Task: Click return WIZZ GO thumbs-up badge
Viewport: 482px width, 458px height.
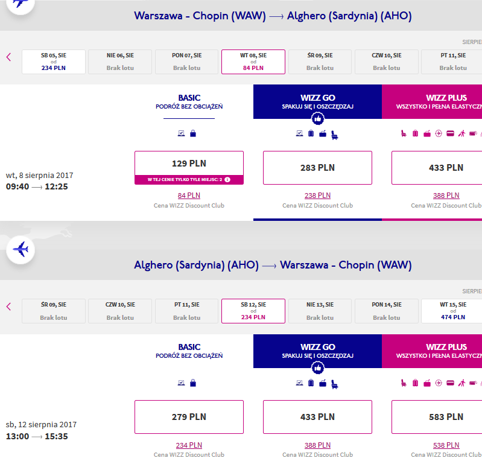Action: coord(317,368)
